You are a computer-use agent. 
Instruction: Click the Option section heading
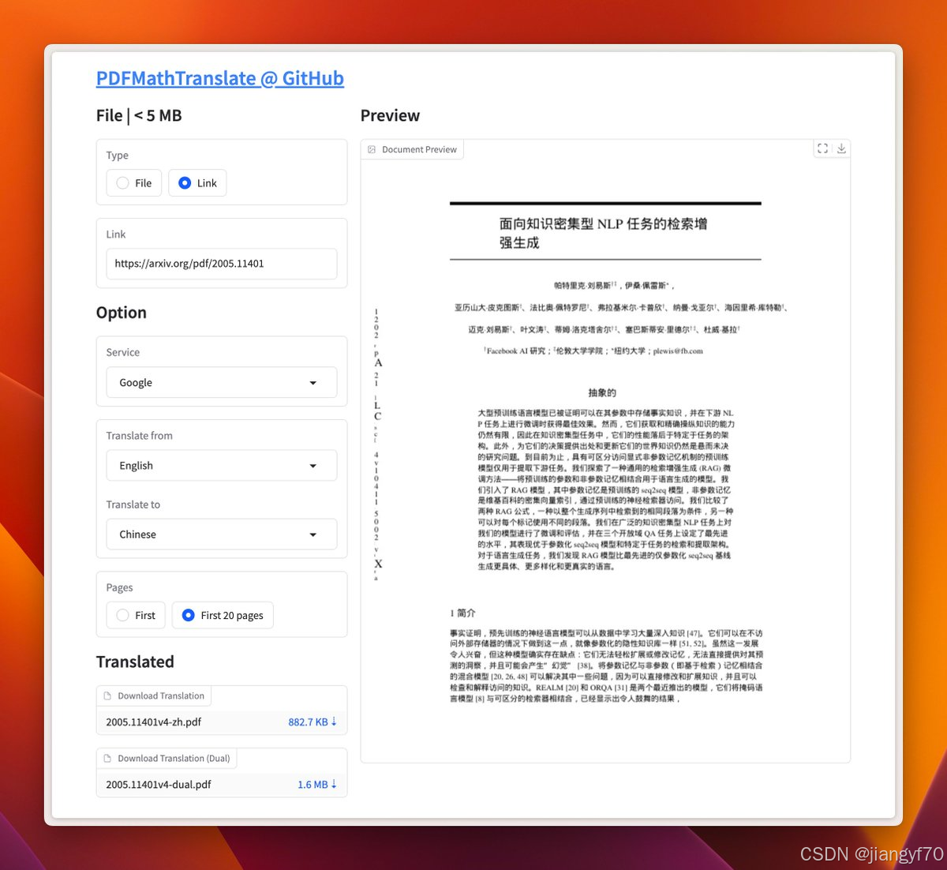(122, 313)
